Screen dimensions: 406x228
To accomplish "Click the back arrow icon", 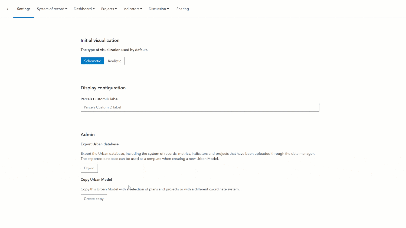I will pyautogui.click(x=7, y=9).
